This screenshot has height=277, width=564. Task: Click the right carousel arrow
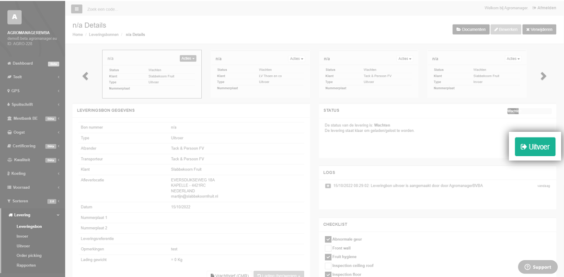[x=543, y=76]
